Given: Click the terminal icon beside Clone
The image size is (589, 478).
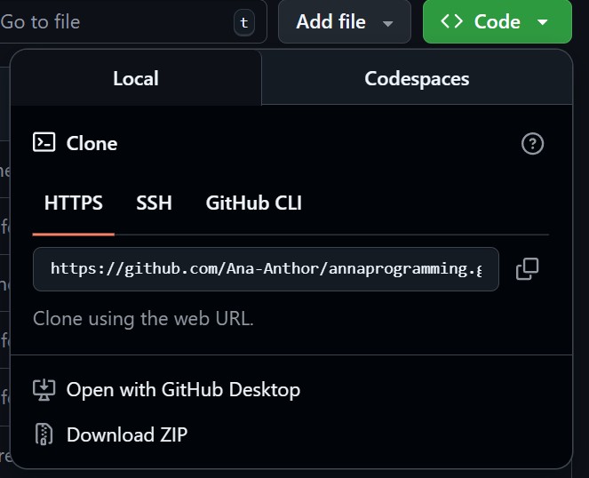Looking at the screenshot, I should pos(44,142).
